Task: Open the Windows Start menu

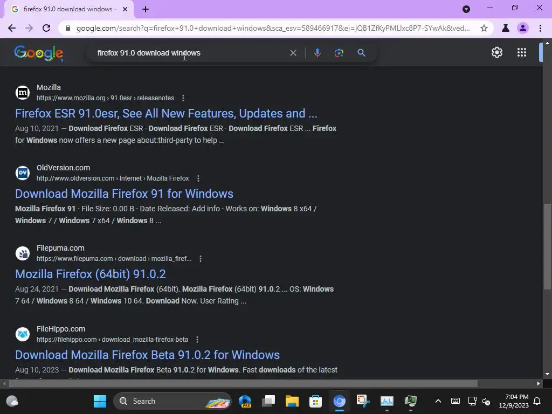Action: coord(100,401)
